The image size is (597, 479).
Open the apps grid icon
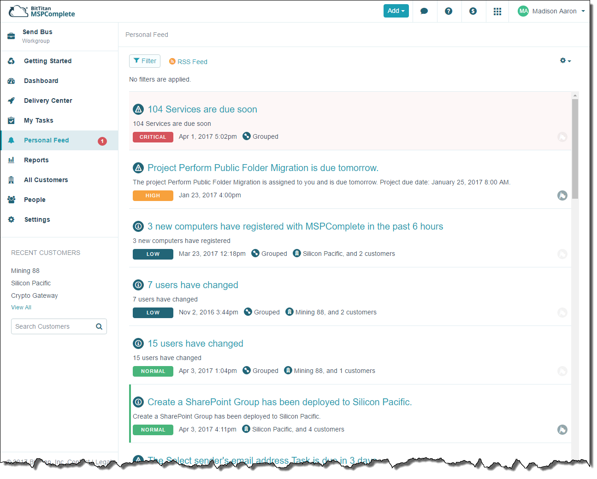pos(497,11)
